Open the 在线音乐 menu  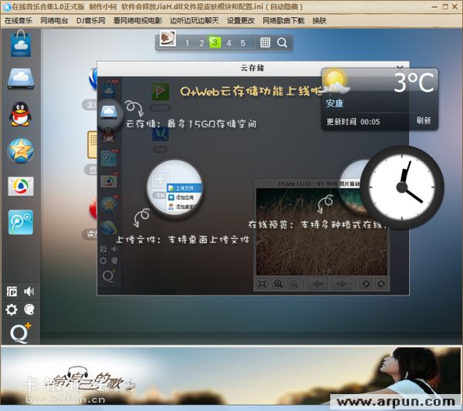click(19, 21)
